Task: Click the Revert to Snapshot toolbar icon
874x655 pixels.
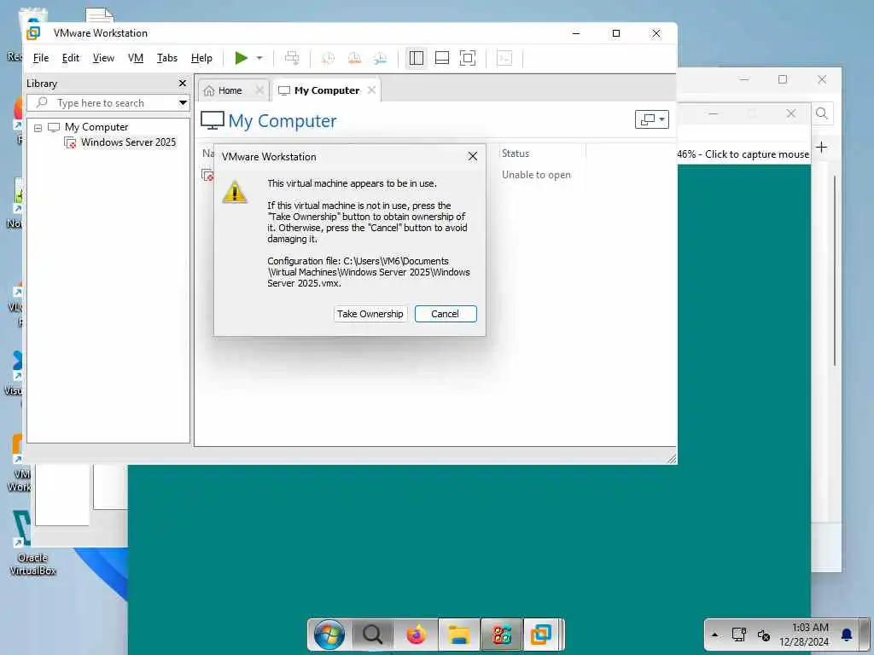Action: 354,58
